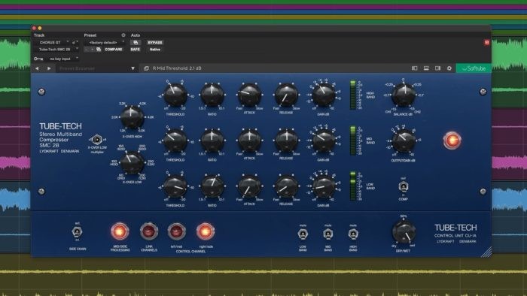Image resolution: width=527 pixels, height=296 pixels.
Task: Click the R Mid Threshold readout text
Action: (x=177, y=68)
